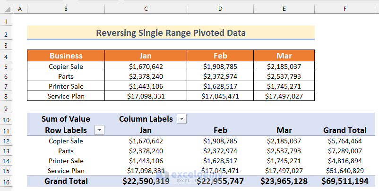Select column B header
The height and width of the screenshot is (191, 379).
click(x=66, y=9)
